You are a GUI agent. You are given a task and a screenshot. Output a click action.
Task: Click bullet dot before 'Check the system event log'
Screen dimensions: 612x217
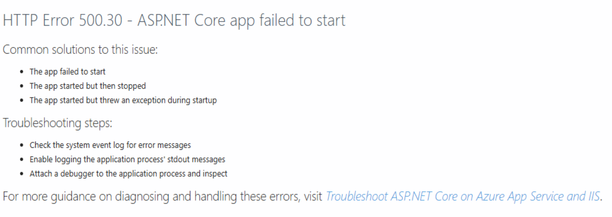pyautogui.click(x=22, y=146)
